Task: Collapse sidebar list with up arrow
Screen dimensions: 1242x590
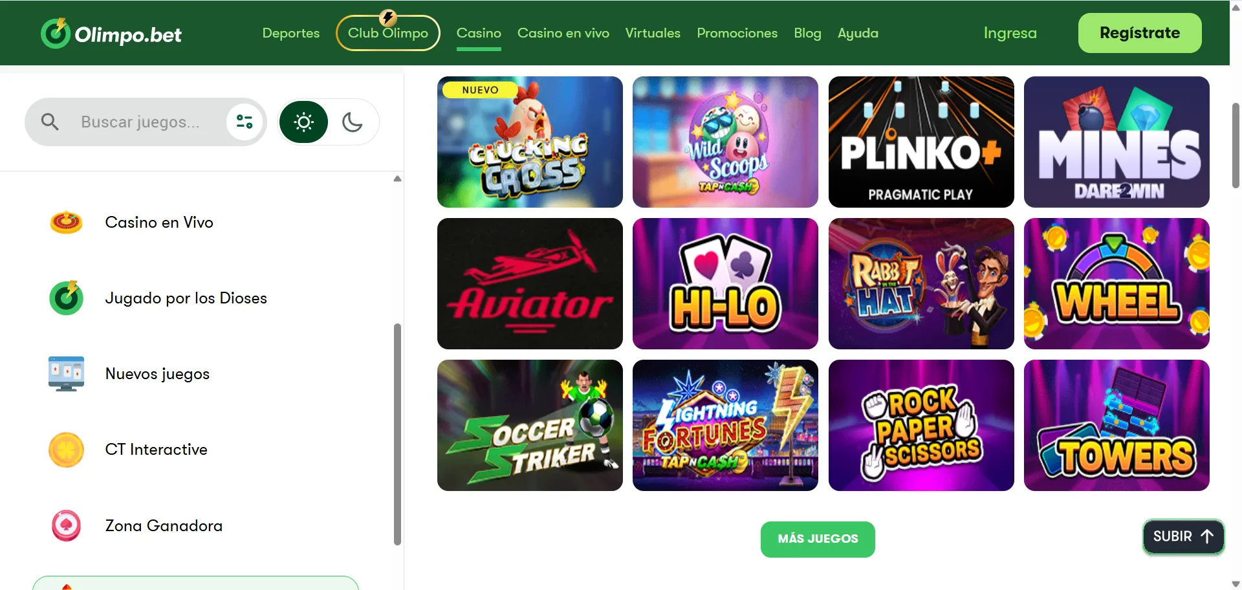Action: [397, 179]
